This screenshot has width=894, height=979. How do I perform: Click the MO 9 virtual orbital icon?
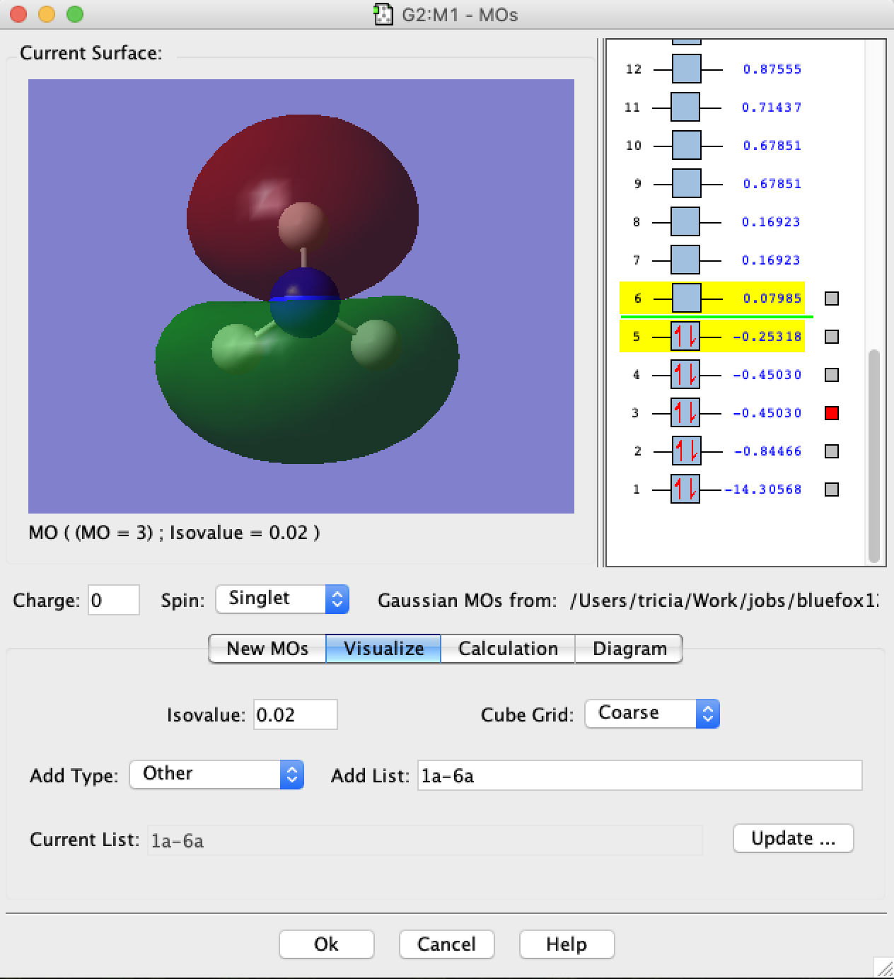pyautogui.click(x=685, y=183)
